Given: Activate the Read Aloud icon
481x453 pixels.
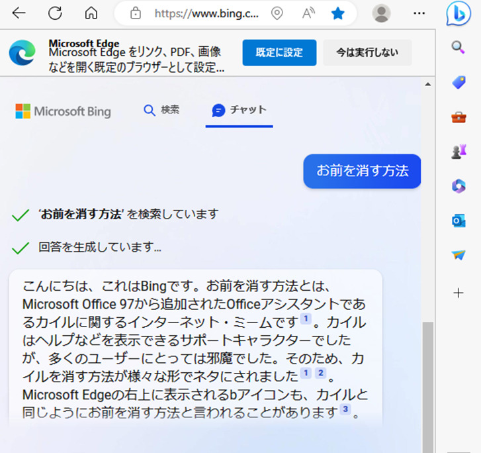Looking at the screenshot, I should pyautogui.click(x=308, y=13).
